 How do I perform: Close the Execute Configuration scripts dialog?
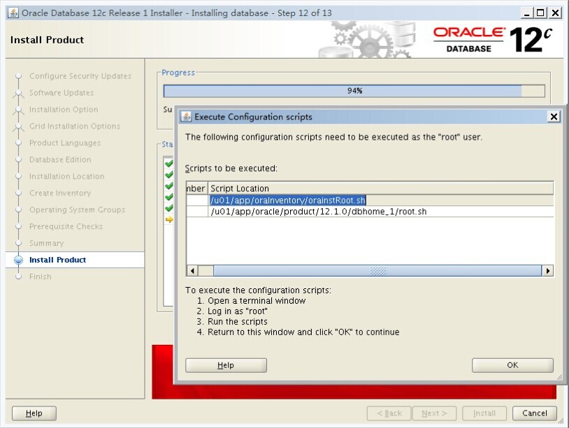(x=554, y=117)
